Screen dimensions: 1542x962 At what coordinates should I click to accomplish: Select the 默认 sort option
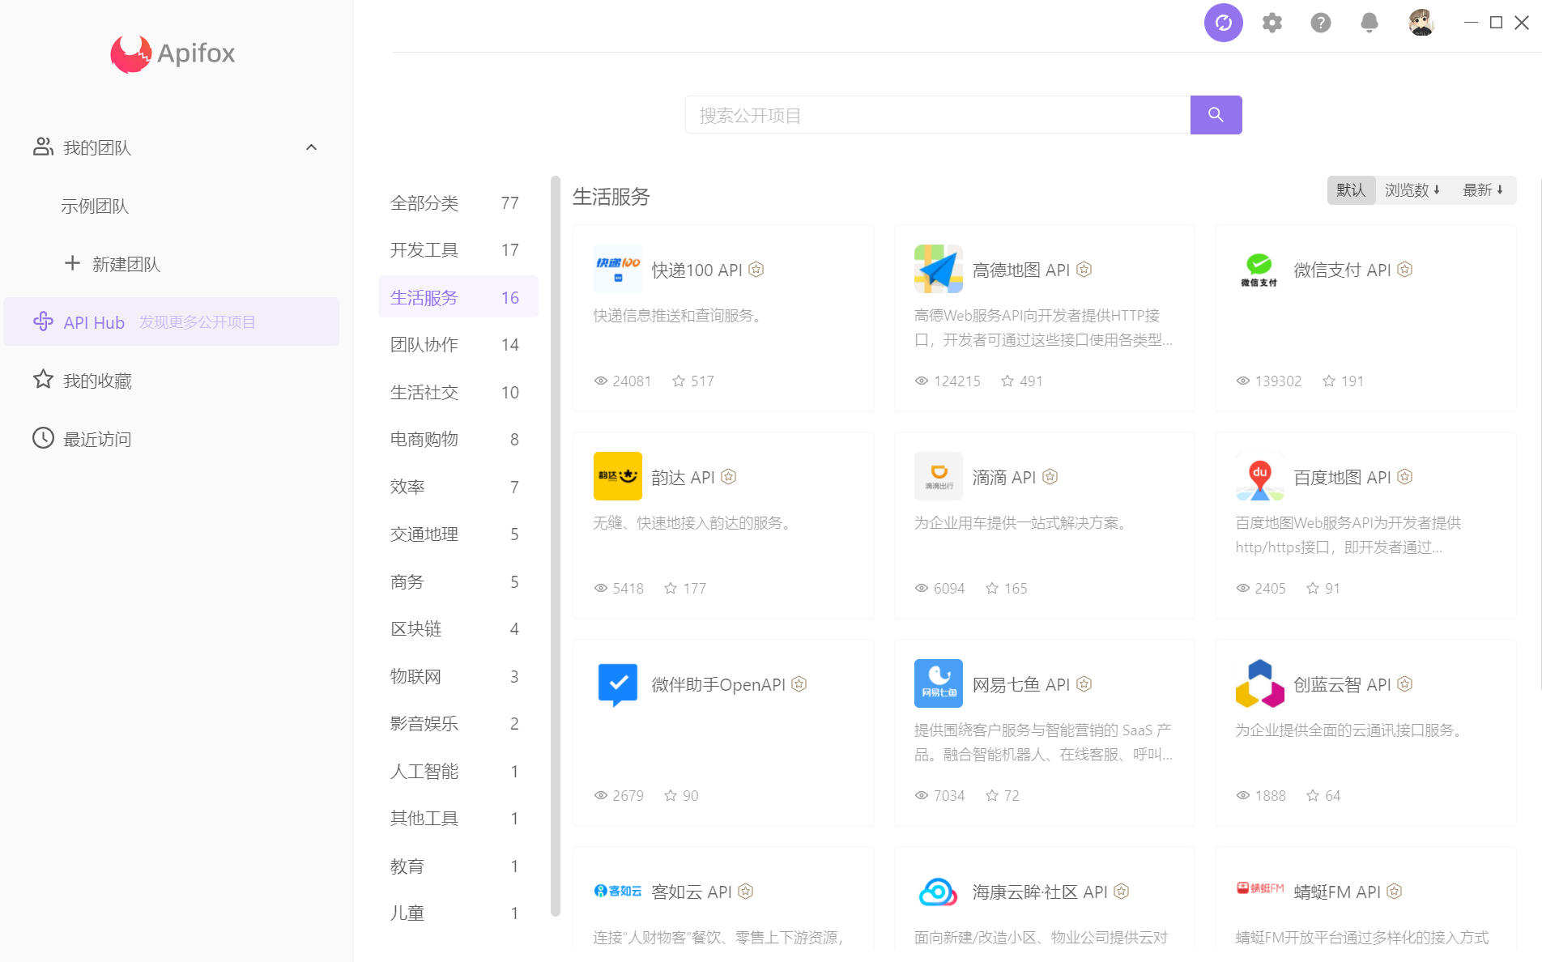(x=1351, y=190)
